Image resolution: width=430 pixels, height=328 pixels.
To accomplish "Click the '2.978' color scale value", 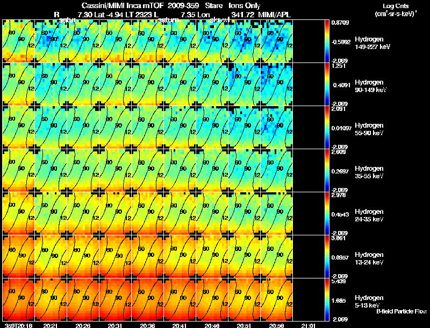I will (339, 195).
